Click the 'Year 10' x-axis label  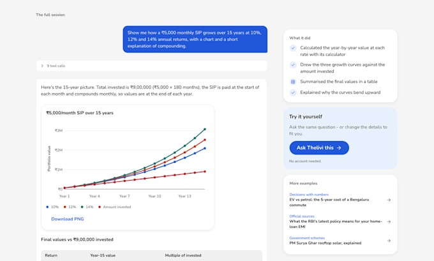[154, 196]
